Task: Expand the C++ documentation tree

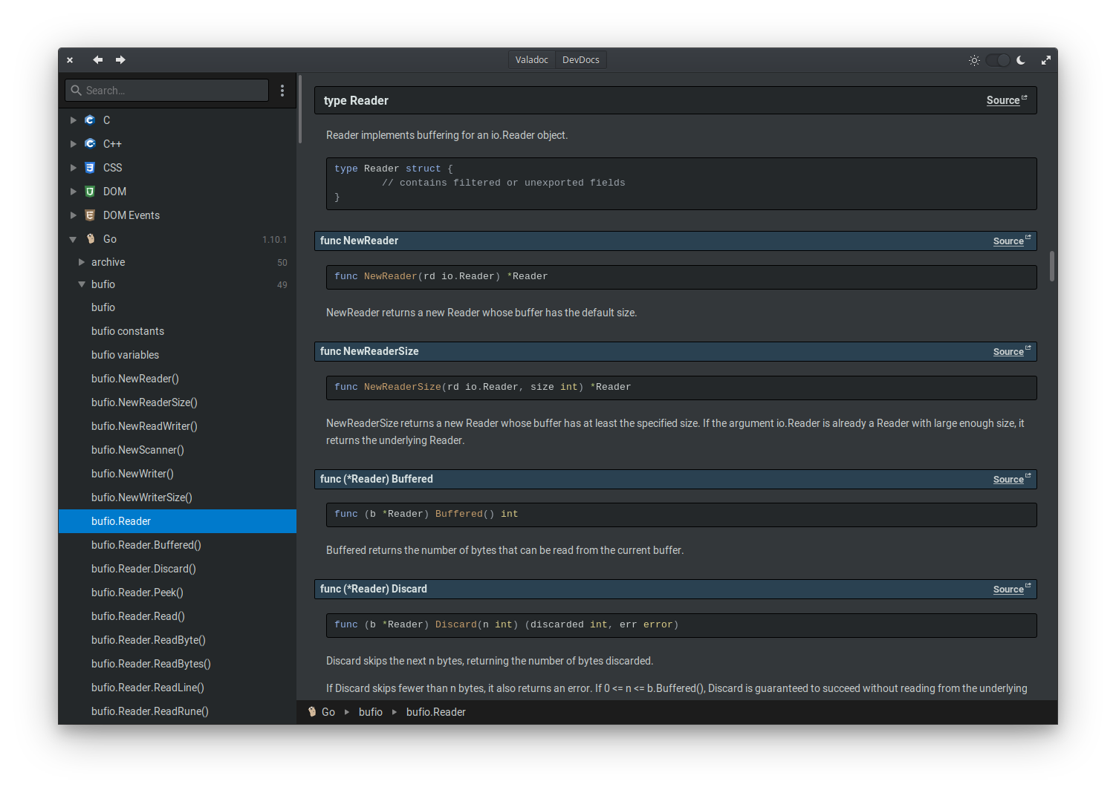Action: tap(73, 144)
